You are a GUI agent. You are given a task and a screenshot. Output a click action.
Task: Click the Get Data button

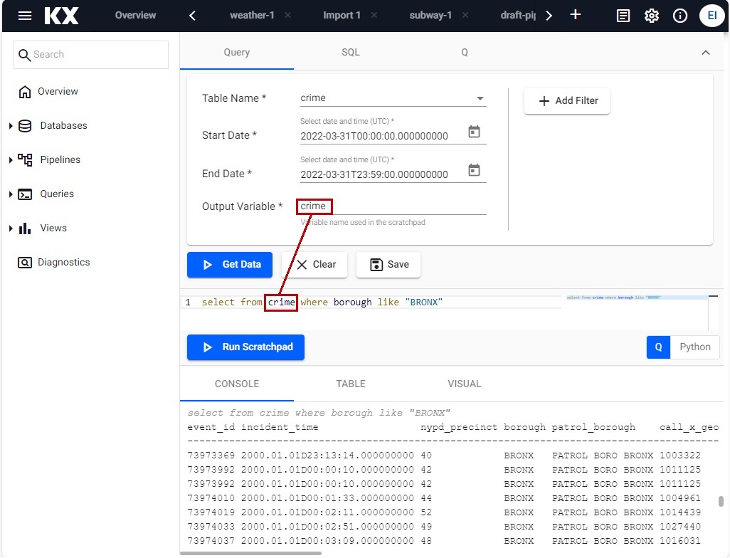[230, 265]
